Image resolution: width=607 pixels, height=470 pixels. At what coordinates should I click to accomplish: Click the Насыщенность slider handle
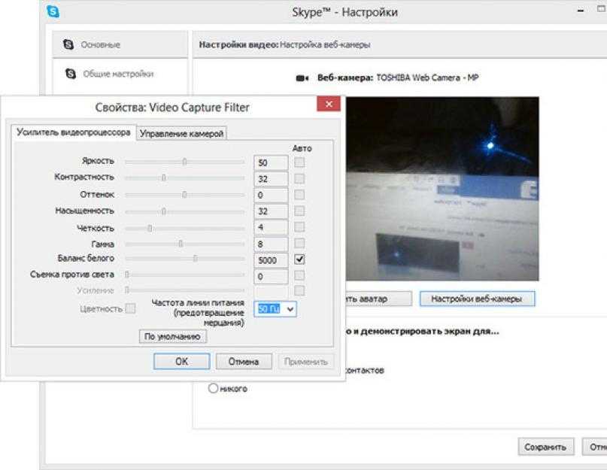tap(164, 211)
